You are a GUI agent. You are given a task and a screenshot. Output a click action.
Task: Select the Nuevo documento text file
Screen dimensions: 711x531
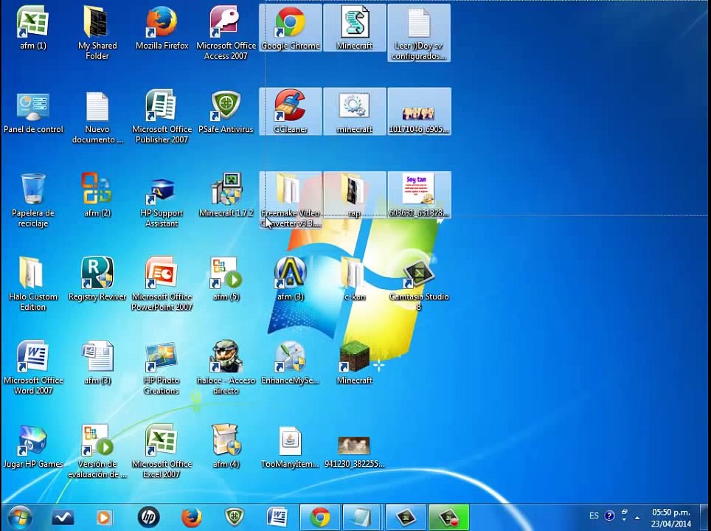coord(97,117)
